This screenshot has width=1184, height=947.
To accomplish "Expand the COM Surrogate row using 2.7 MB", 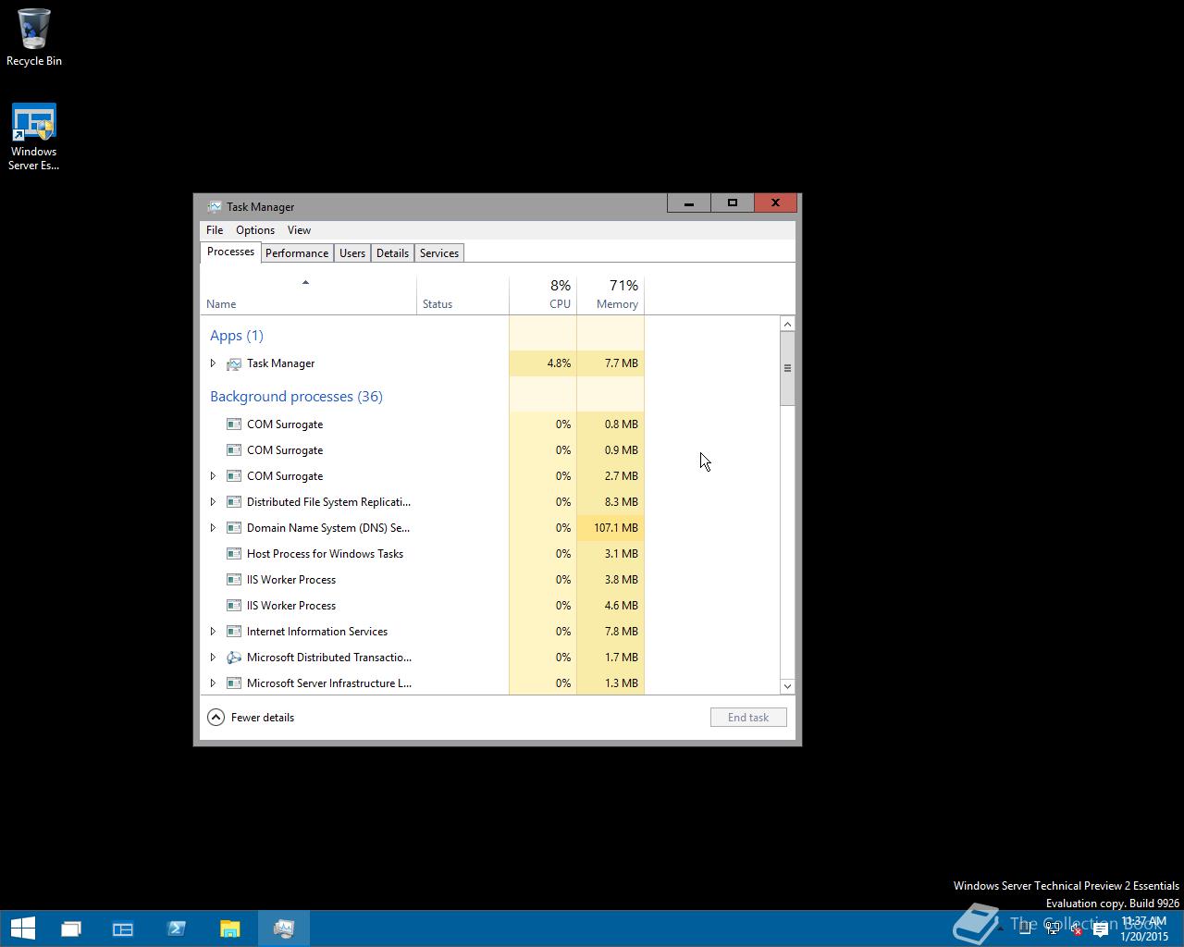I will click(213, 476).
